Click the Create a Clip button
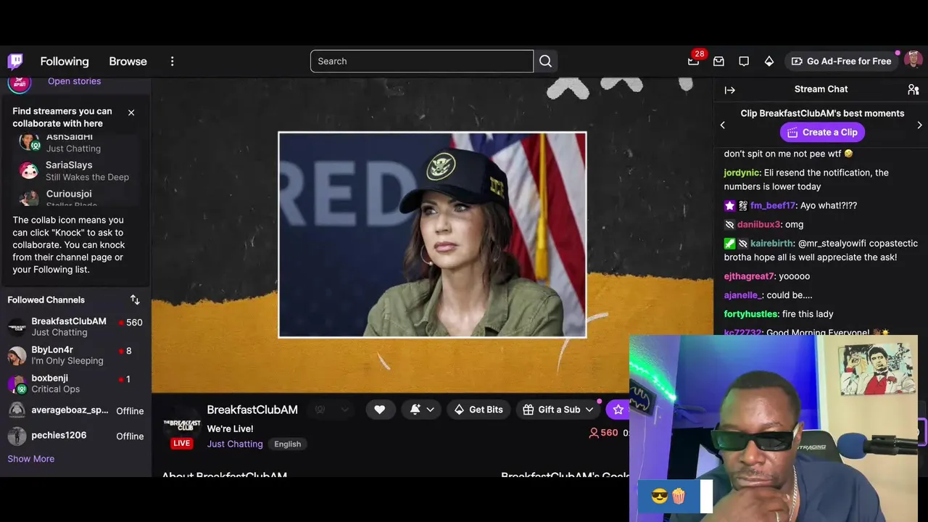This screenshot has width=928, height=522. click(822, 132)
